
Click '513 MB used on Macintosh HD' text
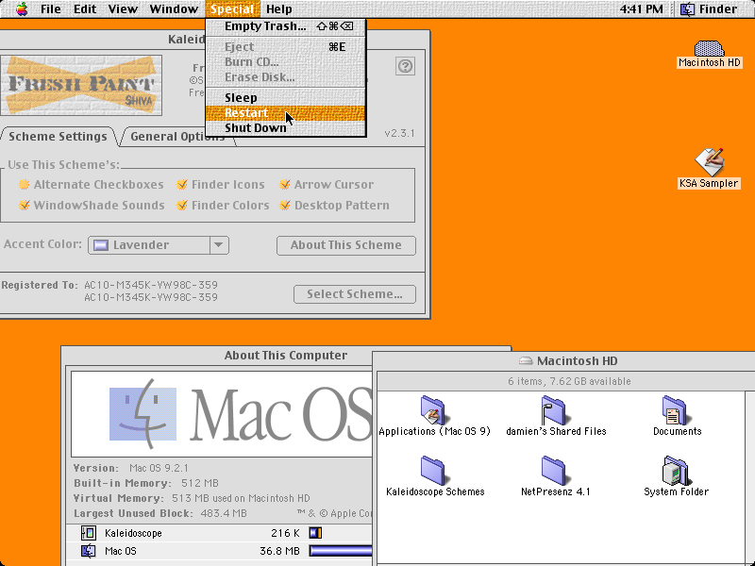tap(241, 498)
